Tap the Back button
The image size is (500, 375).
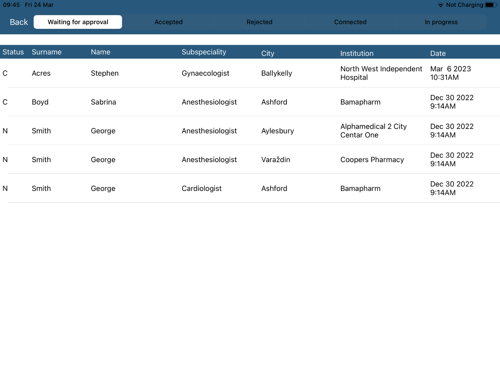pos(19,22)
